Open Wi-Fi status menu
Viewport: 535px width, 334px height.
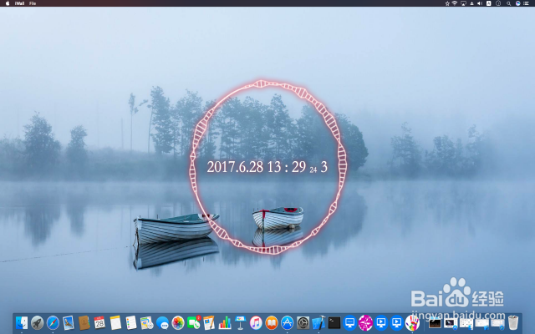point(455,3)
